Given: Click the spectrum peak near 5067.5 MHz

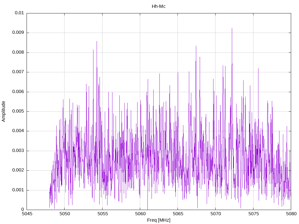Looking at the screenshot, I should click(196, 46).
